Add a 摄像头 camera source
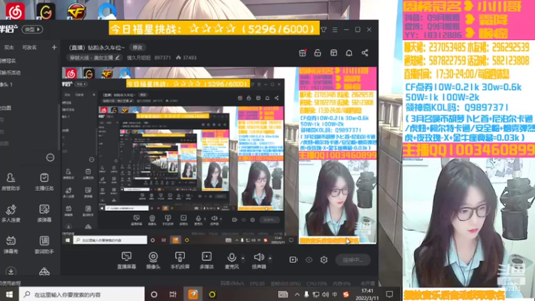Screen dimensions: 535x301 (153, 260)
